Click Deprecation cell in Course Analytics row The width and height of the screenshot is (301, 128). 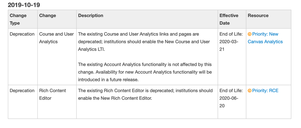click(22, 34)
